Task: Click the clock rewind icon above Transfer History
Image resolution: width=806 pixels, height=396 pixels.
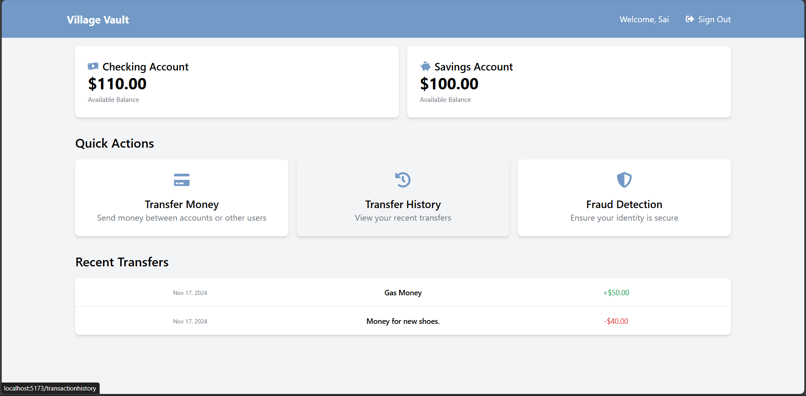Action: point(402,180)
